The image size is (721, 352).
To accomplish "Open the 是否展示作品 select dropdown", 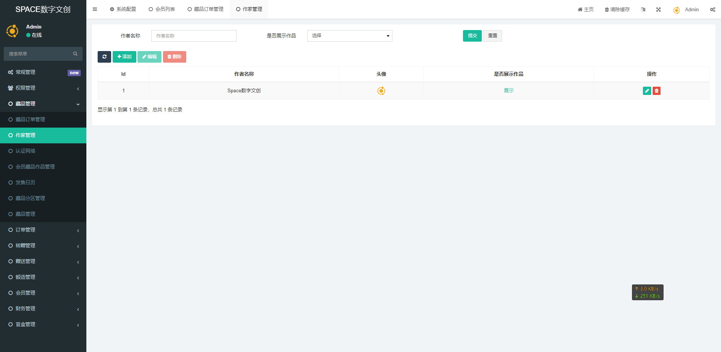I will [x=350, y=36].
